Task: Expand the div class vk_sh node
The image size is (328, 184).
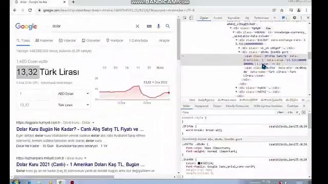Action: point(239,48)
